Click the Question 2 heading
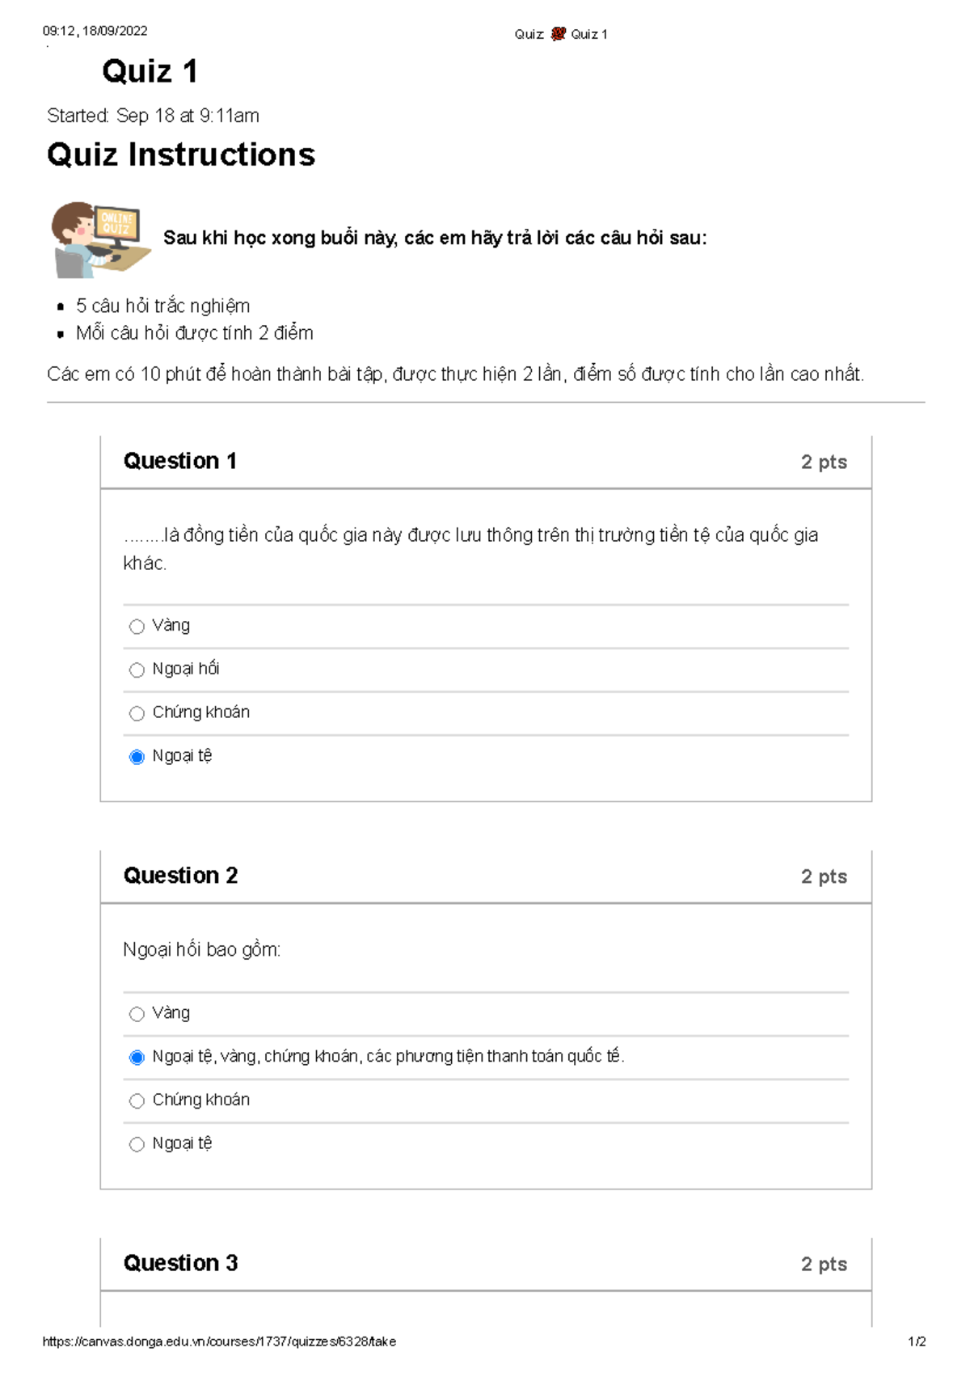This screenshot has width=970, height=1373. 180,876
